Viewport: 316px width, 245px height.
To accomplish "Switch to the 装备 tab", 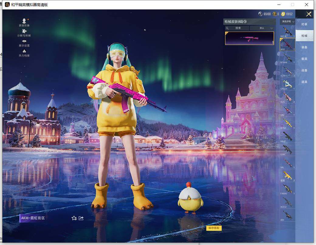I will (304, 47).
